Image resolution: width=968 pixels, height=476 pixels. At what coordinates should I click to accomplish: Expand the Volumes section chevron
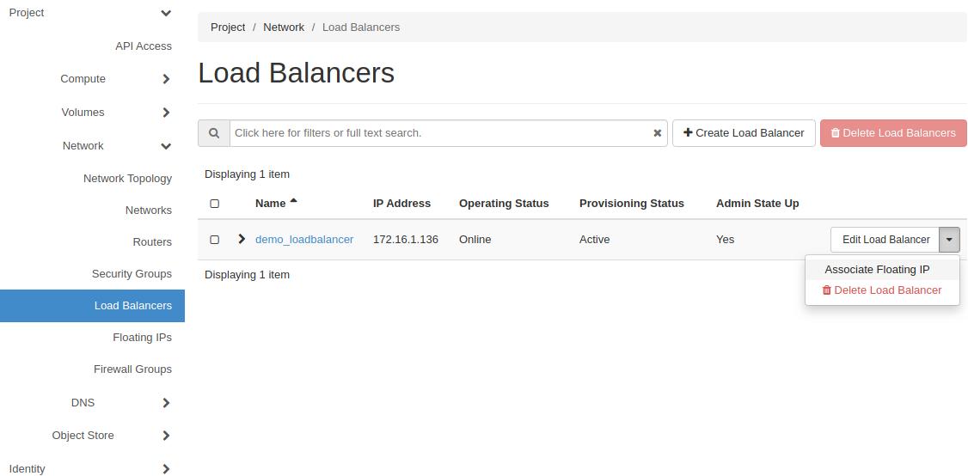[x=166, y=113]
